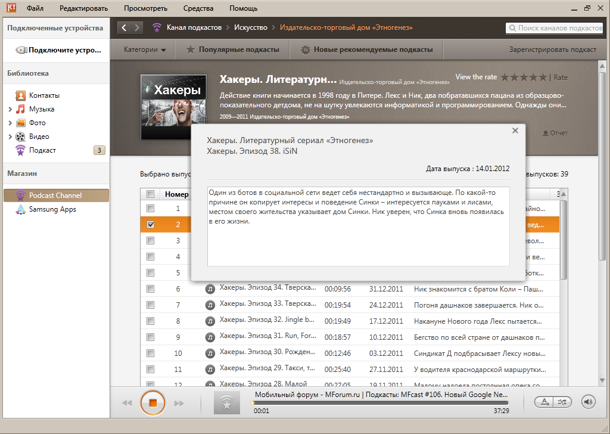Check the box for episode number 10
610x434 pixels.
150,353
